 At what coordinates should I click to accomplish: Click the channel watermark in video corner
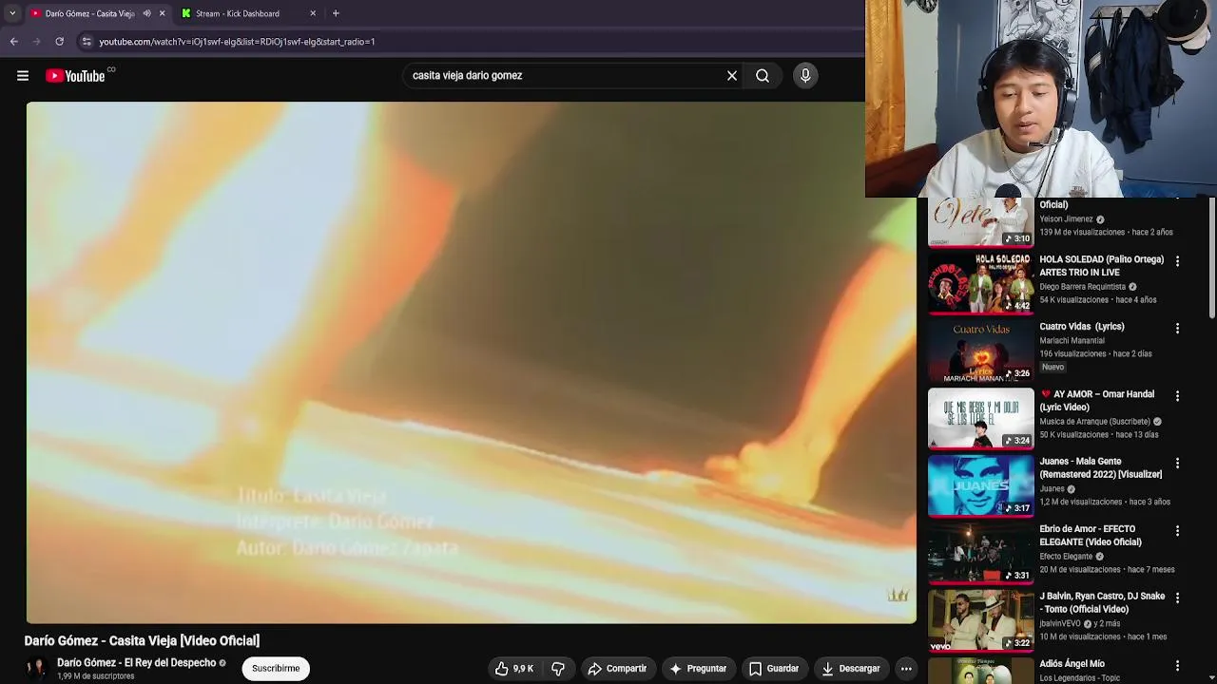tap(898, 596)
